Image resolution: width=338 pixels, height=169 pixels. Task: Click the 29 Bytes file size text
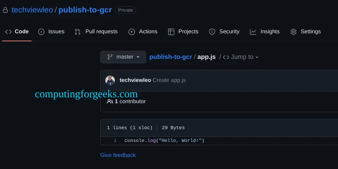point(173,128)
